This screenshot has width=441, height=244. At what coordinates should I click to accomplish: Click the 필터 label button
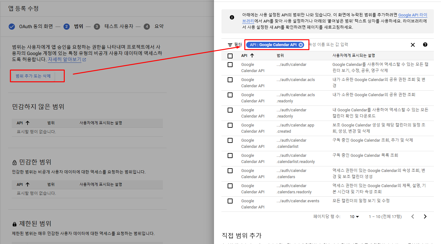click(238, 45)
